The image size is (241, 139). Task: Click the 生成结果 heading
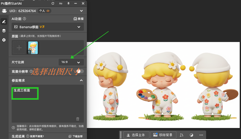click(18, 136)
